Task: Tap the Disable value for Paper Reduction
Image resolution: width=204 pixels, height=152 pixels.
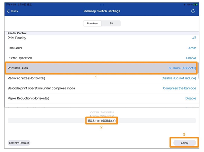Action: (190, 98)
